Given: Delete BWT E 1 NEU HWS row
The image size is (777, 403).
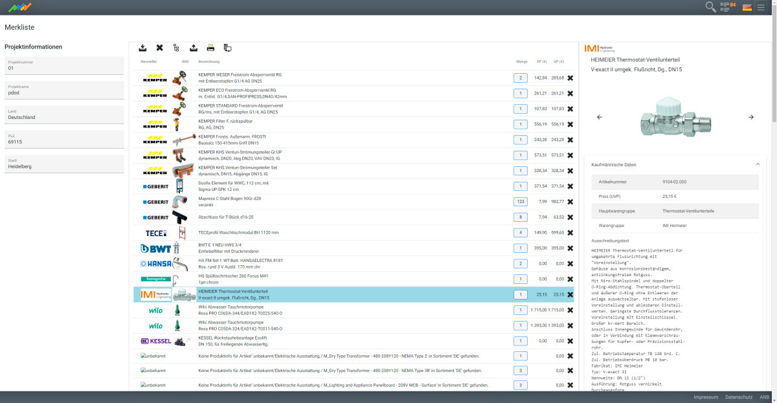Looking at the screenshot, I should pos(570,248).
